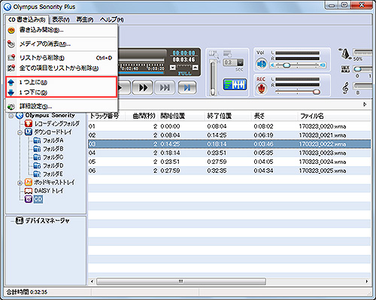Screen dimensions: 376x300
Task: Click the blue-green waveform display button
Action: (x=235, y=84)
